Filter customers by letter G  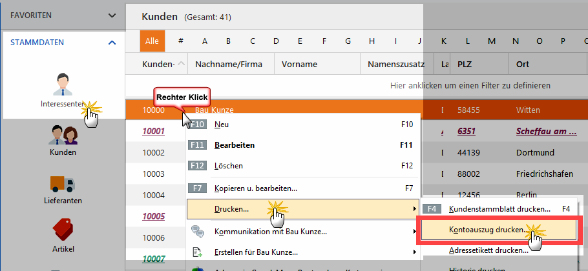[348, 41]
